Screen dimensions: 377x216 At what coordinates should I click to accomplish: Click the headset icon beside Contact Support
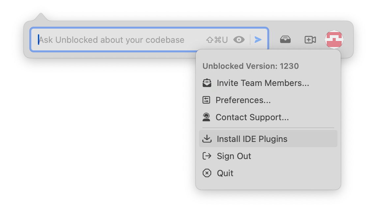[206, 117]
